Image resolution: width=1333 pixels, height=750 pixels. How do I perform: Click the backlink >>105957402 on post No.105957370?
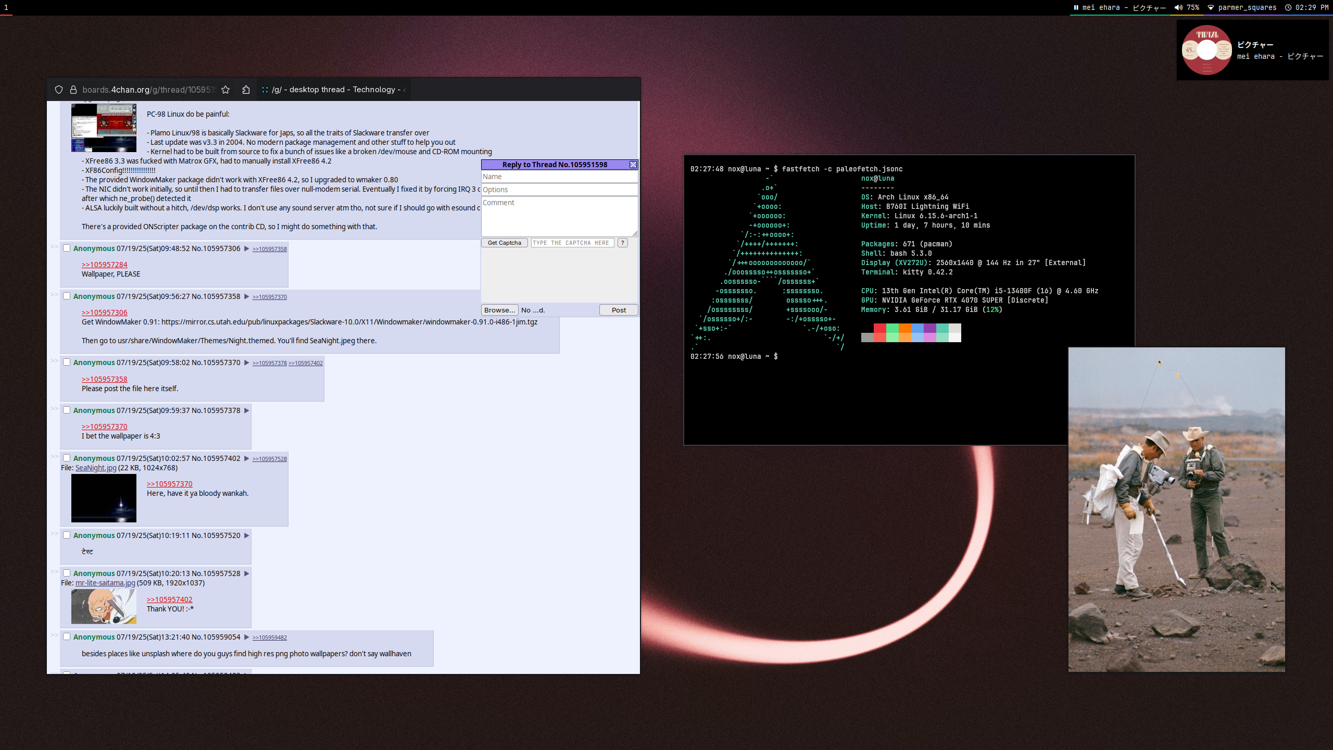(306, 363)
